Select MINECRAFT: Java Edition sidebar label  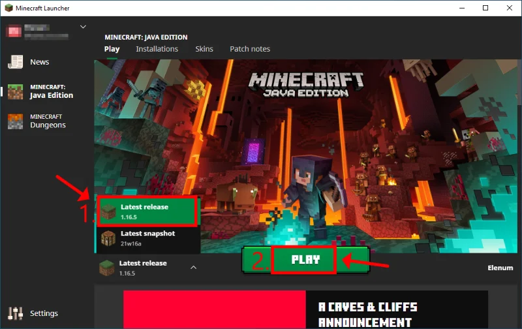pyautogui.click(x=52, y=91)
